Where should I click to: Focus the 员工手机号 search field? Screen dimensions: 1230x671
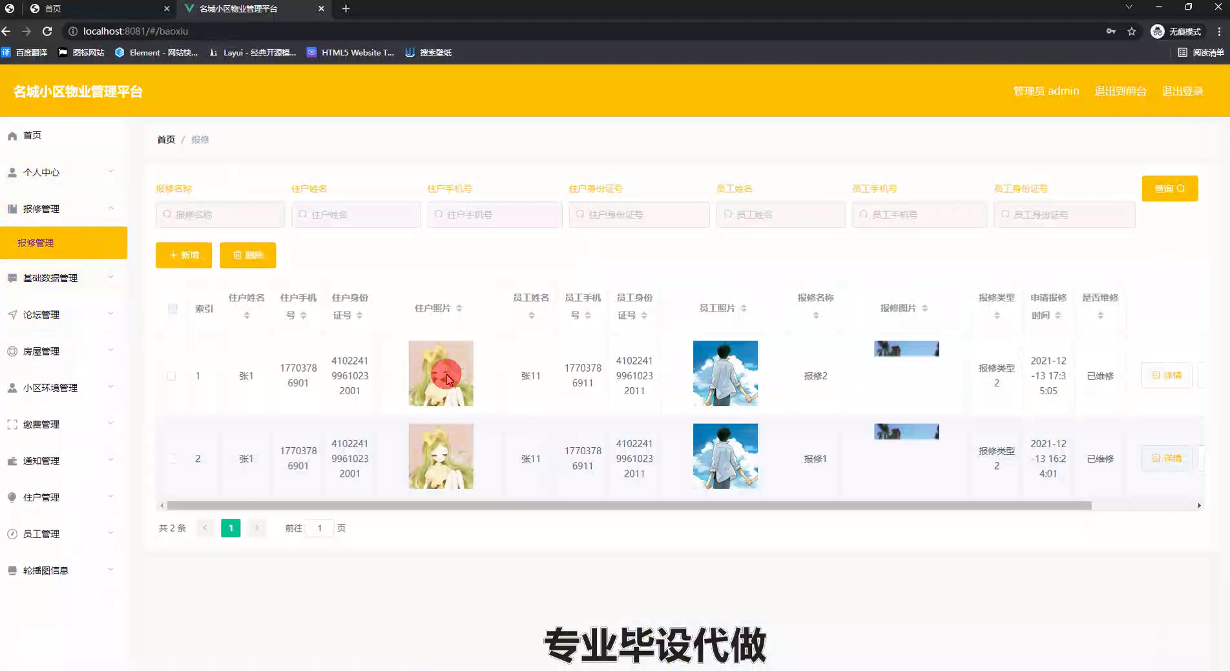click(x=919, y=214)
